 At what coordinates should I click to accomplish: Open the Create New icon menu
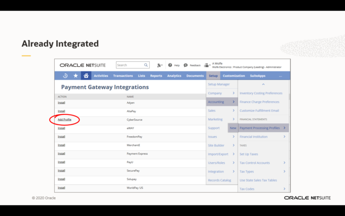click(160, 65)
